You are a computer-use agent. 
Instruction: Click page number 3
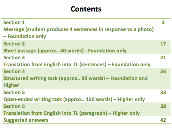(163, 22)
